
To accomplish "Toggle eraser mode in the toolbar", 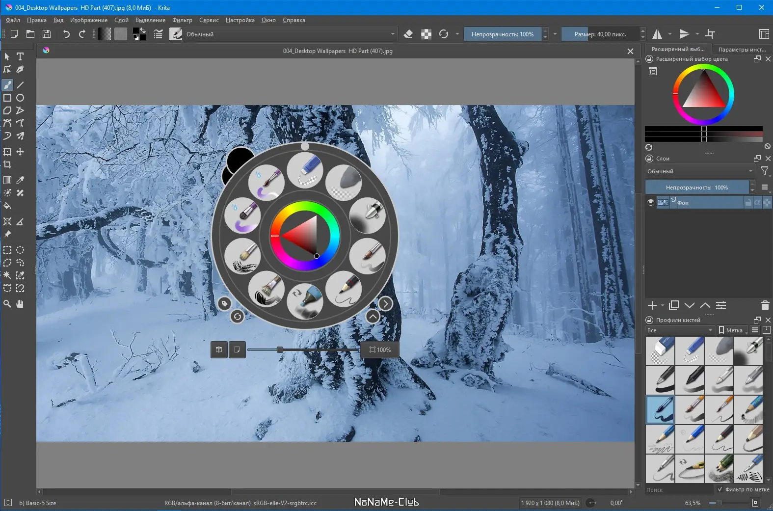I will pyautogui.click(x=408, y=34).
